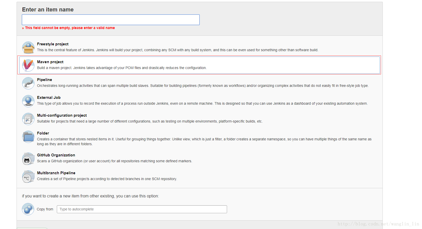Click the Copy from spheres icon
422x229 pixels.
pos(28,209)
